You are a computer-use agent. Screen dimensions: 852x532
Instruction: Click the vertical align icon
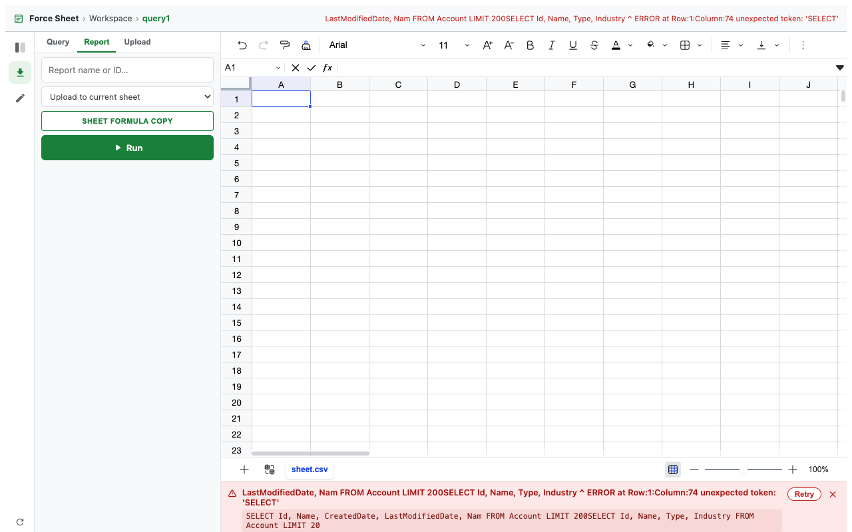coord(761,45)
